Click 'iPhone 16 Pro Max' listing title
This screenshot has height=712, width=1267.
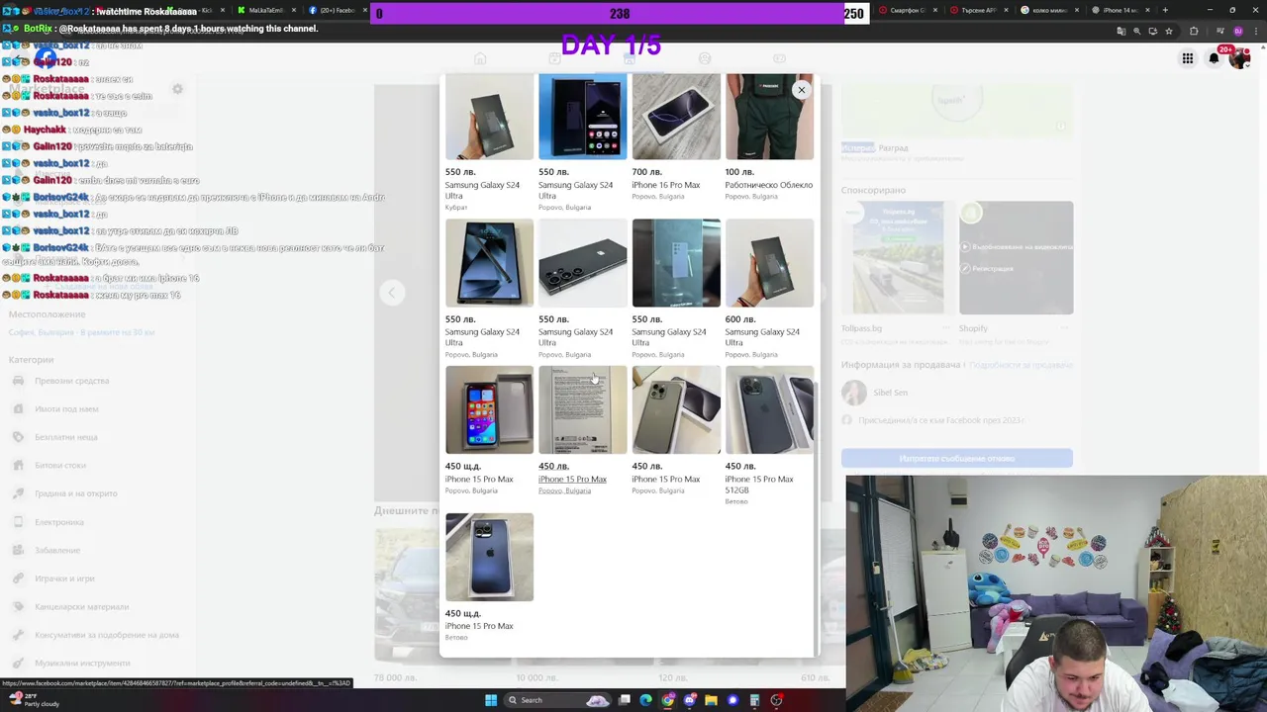[665, 185]
